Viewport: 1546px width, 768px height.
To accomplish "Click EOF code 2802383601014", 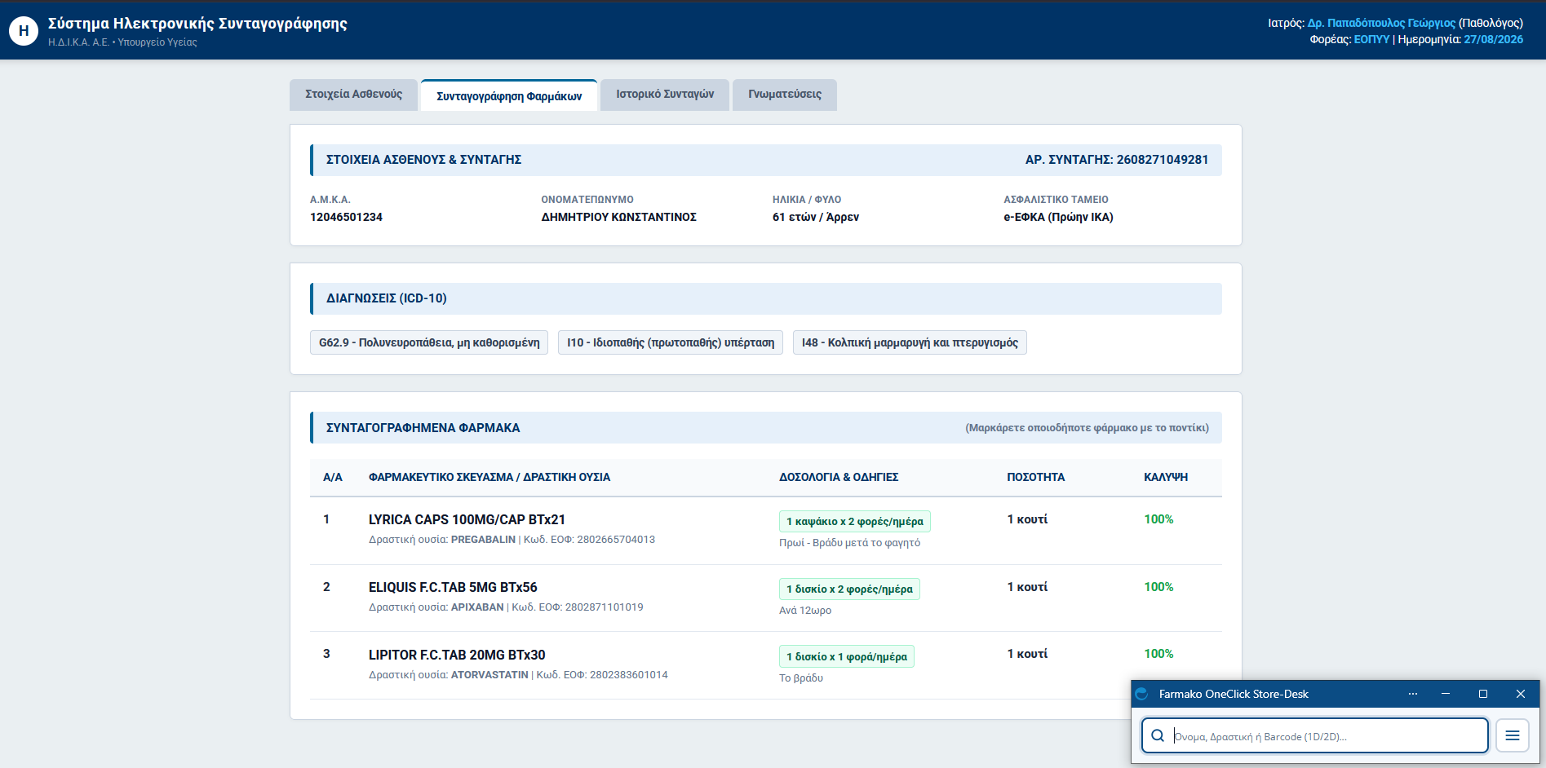I will pos(629,675).
